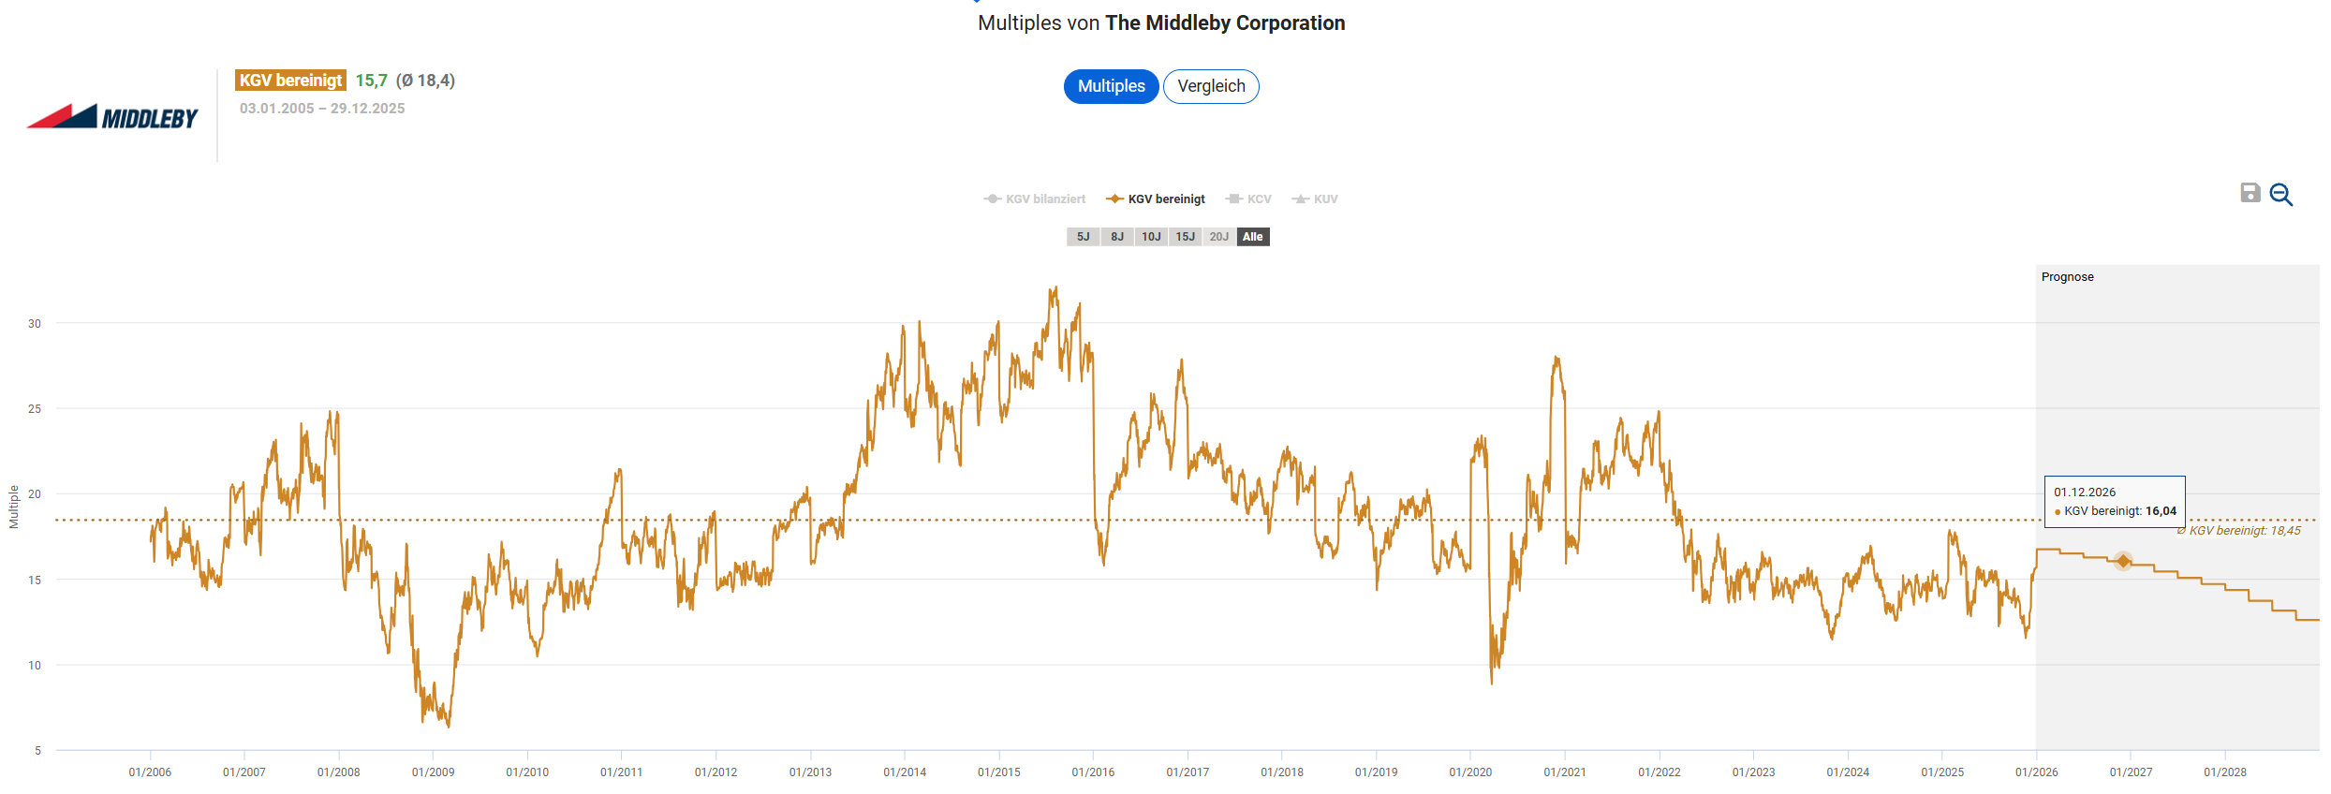Select the Alle time range

(x=1253, y=237)
